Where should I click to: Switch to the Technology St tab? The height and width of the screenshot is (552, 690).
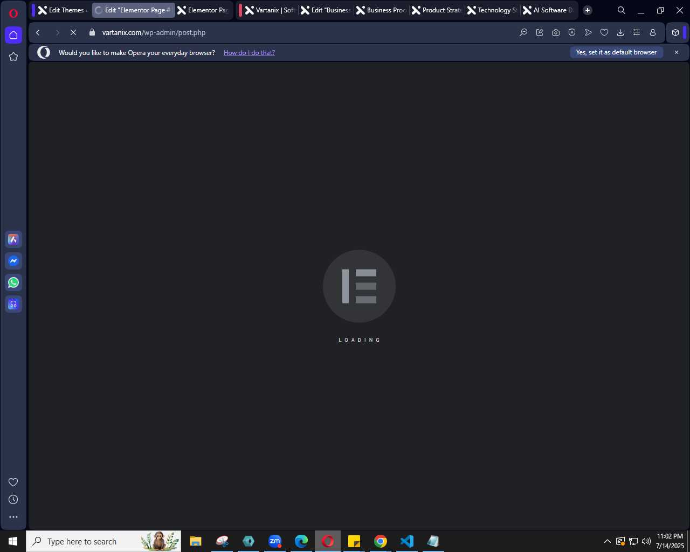click(493, 10)
